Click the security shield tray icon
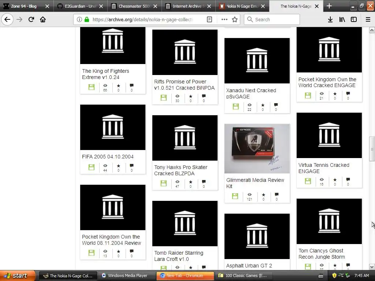Screen dimensions: 375x281 (x=334, y=276)
